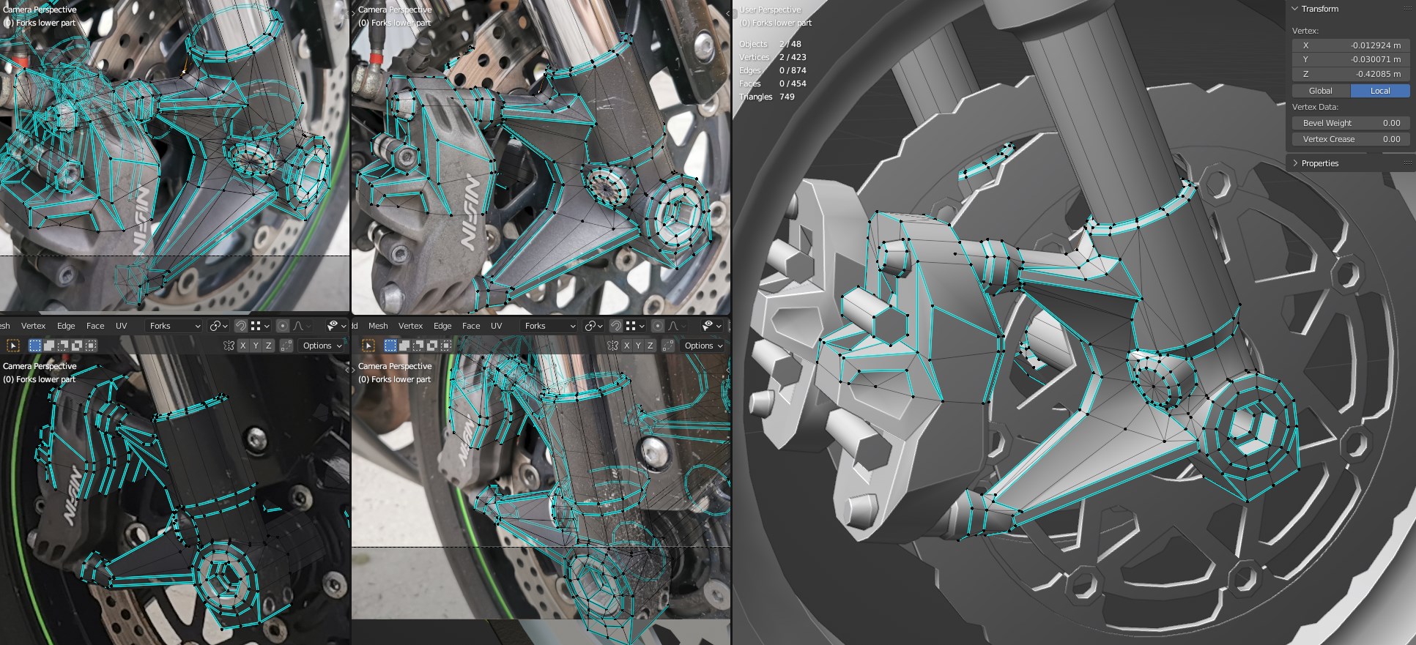Click the Transform panel drag grip dots
Image resolution: width=1416 pixels, height=645 pixels.
tap(1407, 9)
